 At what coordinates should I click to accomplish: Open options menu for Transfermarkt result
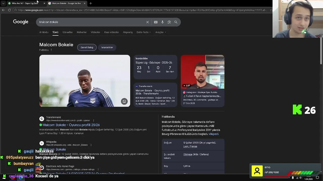[x=93, y=120]
